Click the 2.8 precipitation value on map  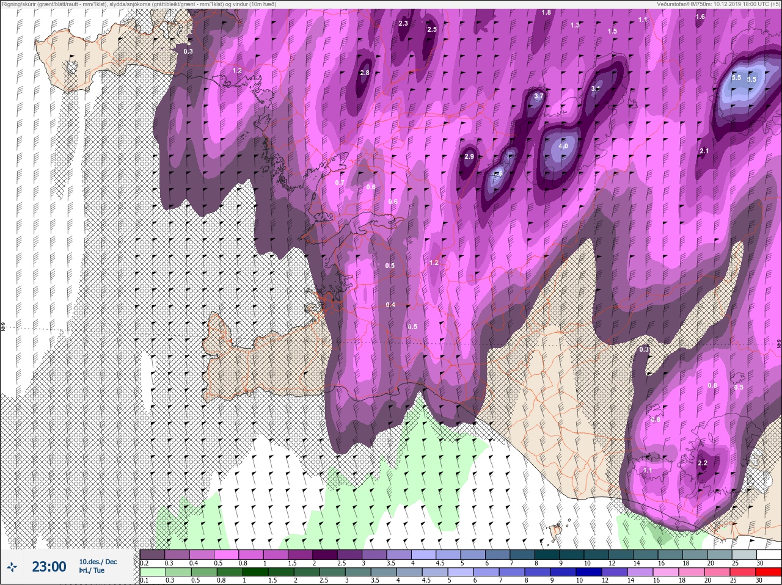tap(365, 73)
